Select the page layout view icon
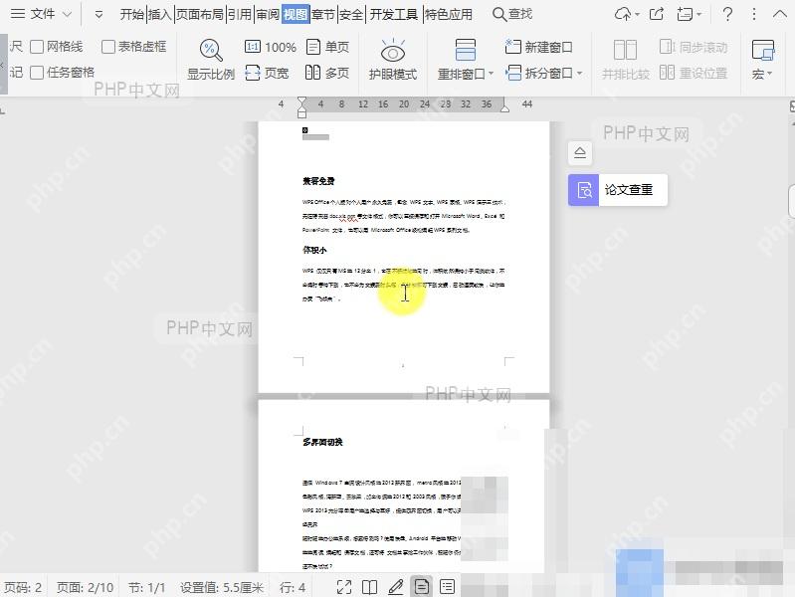Image resolution: width=795 pixels, height=597 pixels. [x=421, y=587]
